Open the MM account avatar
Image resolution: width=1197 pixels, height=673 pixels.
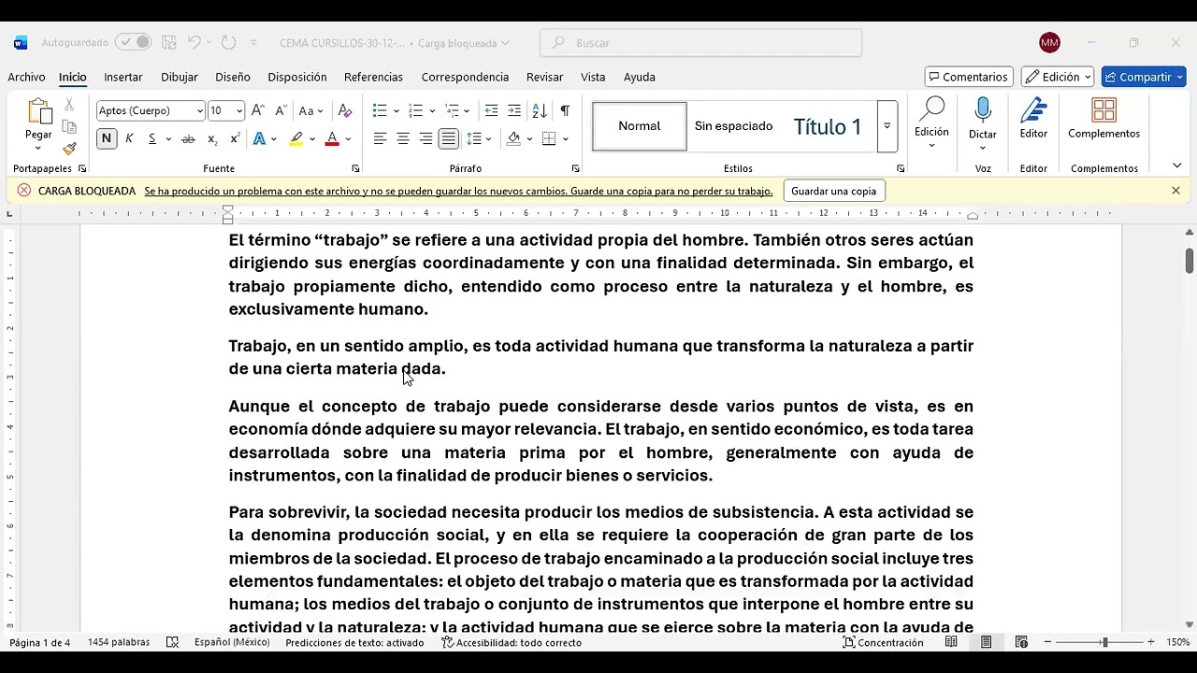pyautogui.click(x=1049, y=43)
